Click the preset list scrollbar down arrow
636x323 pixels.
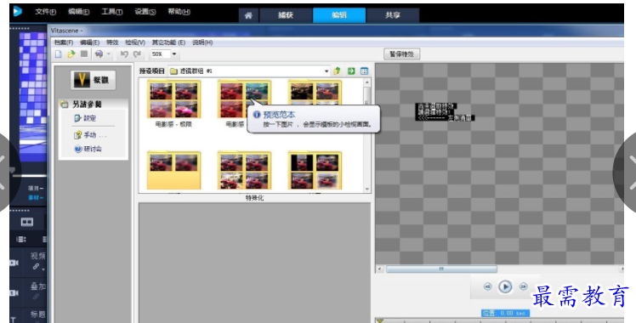pos(367,189)
